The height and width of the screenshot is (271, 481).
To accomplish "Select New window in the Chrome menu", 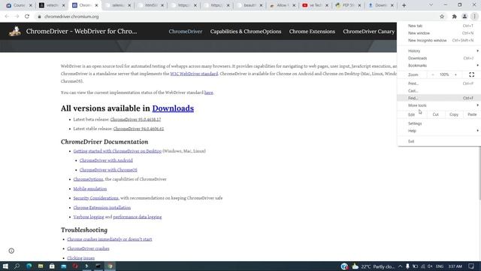I will [439, 33].
